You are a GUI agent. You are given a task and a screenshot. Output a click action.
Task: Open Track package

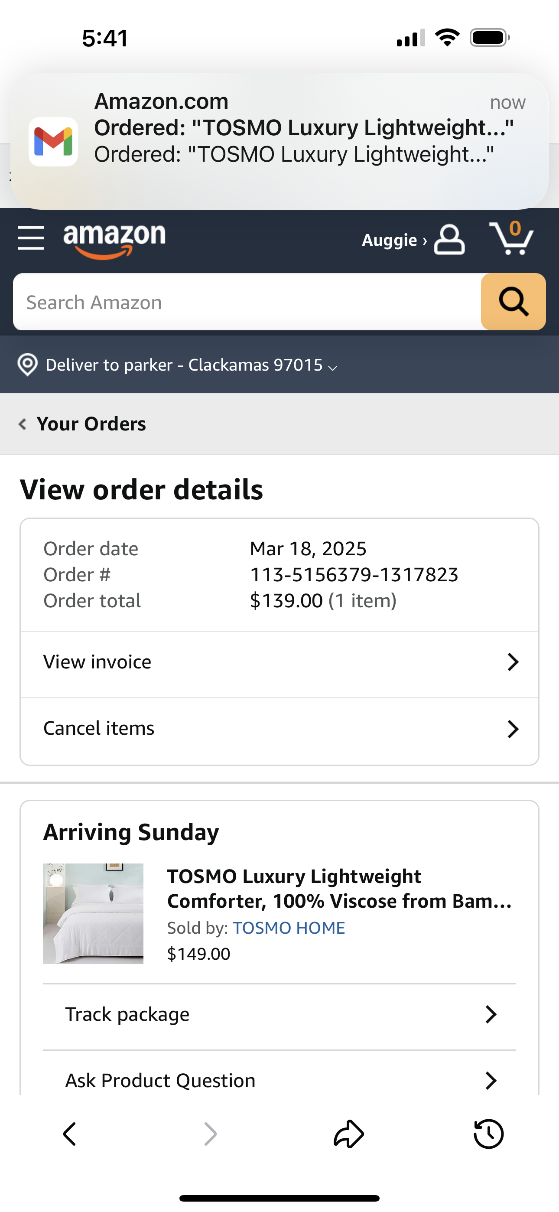[x=279, y=1014]
